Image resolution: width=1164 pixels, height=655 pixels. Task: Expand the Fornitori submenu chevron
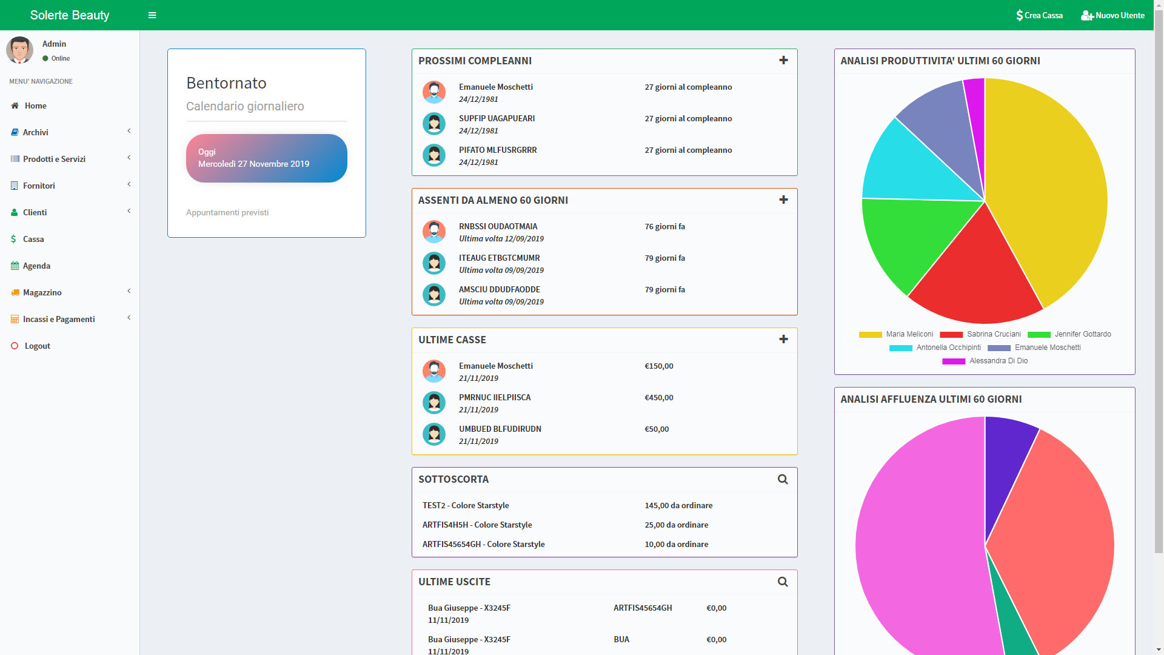click(129, 184)
